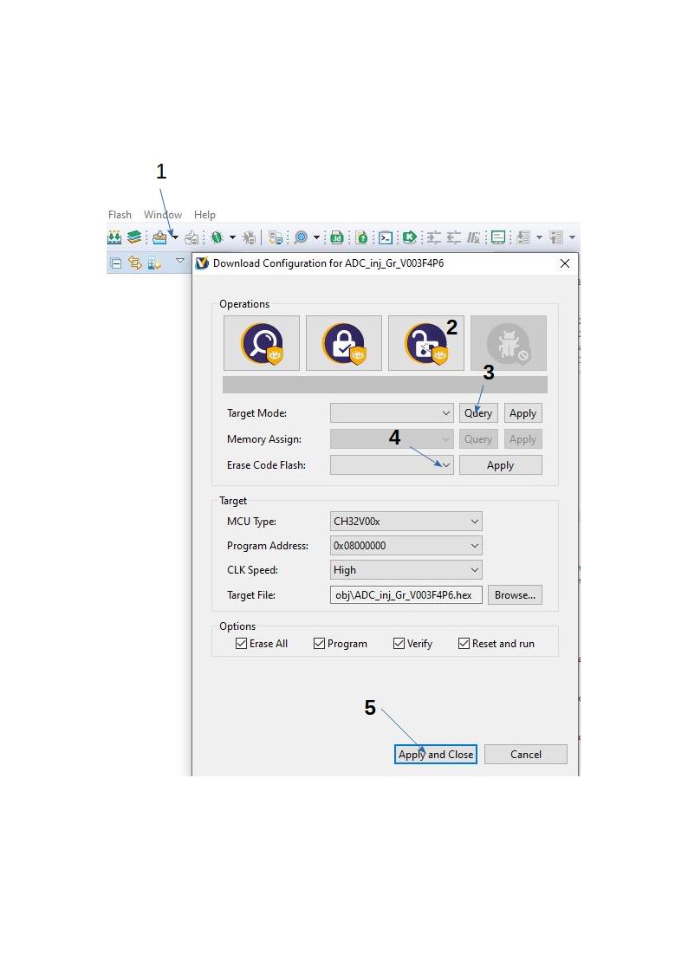688x973 pixels.
Task: Click the computer-pages toolbar icon
Action: [x=276, y=237]
